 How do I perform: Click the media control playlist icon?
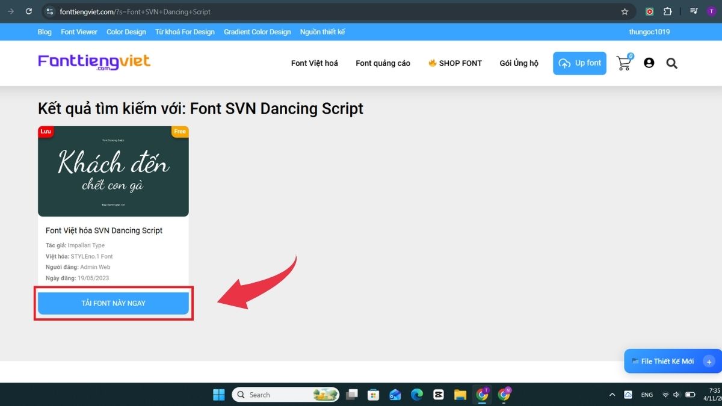[694, 11]
